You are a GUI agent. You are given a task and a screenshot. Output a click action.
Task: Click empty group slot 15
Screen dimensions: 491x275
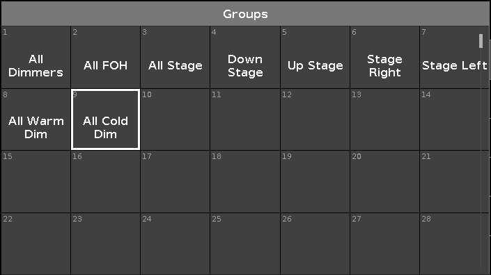pyautogui.click(x=36, y=182)
